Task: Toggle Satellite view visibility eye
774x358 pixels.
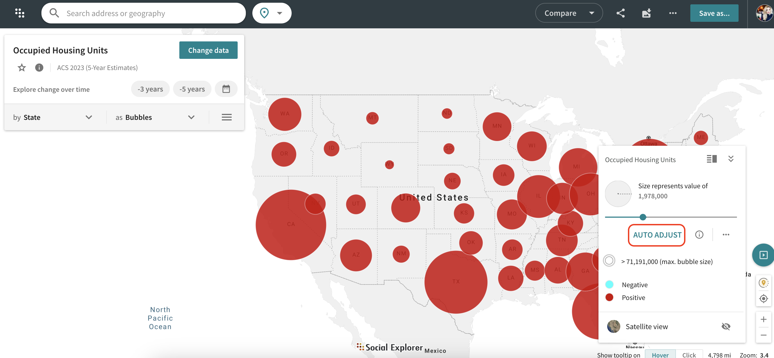Action: click(725, 326)
